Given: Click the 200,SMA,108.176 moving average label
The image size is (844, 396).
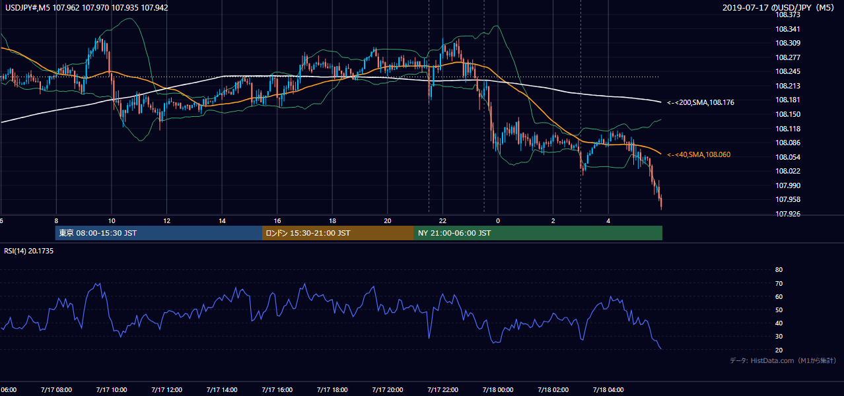Looking at the screenshot, I should tap(700, 102).
